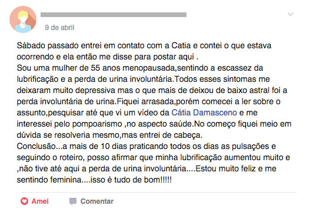Click the word Catia in the first line

click(181, 45)
